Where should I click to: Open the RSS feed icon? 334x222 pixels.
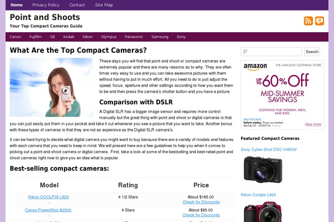(308, 21)
